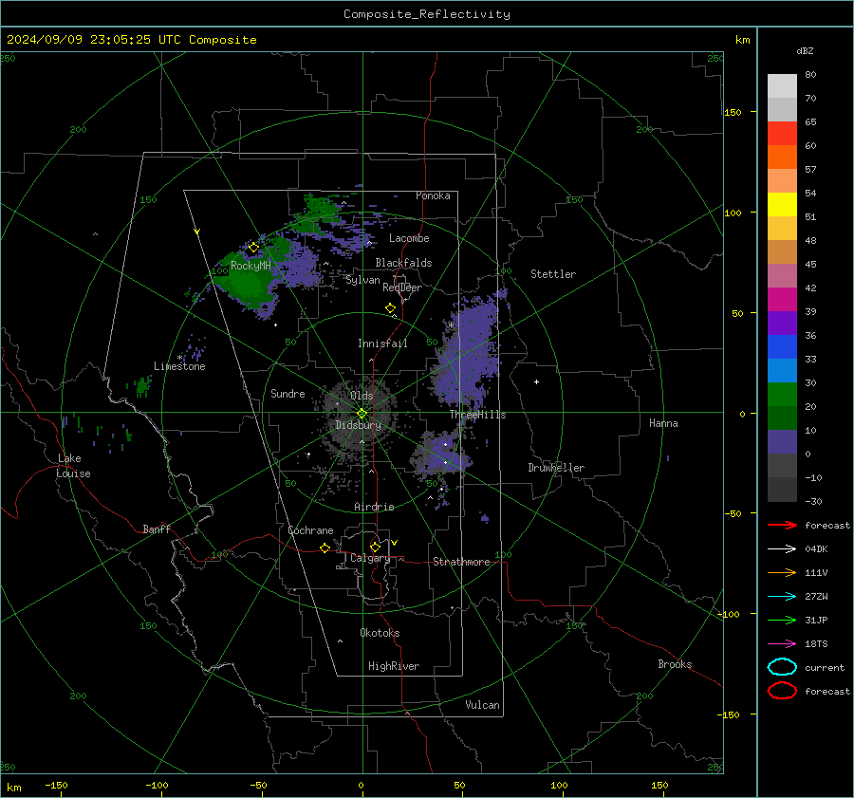Click the Sundre town label
Screen dimensions: 854x798
click(x=288, y=394)
